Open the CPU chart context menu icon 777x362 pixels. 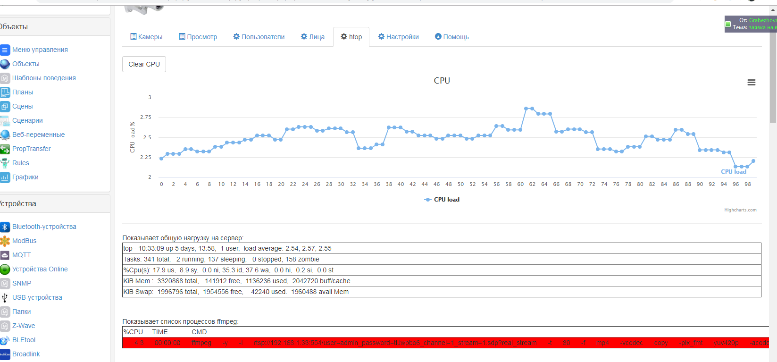[752, 83]
